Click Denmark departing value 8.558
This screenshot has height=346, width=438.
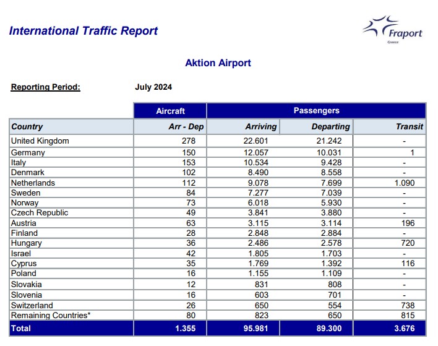pyautogui.click(x=331, y=173)
